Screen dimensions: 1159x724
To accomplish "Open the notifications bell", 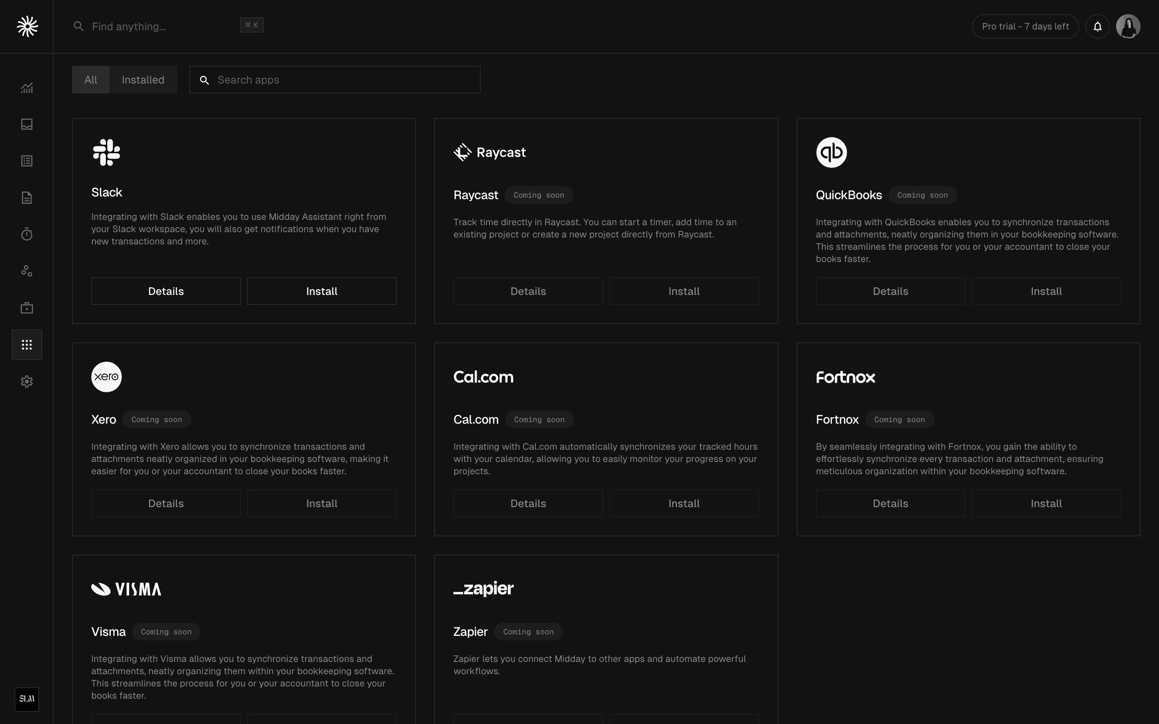I will [1097, 26].
